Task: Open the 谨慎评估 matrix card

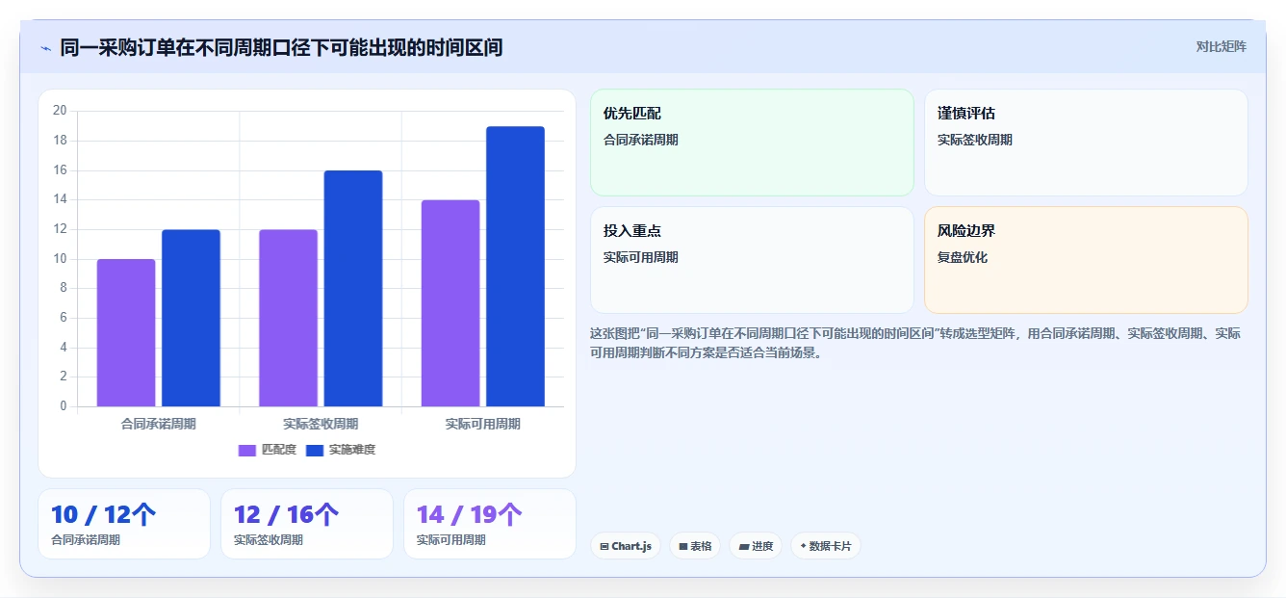Action: (1086, 143)
